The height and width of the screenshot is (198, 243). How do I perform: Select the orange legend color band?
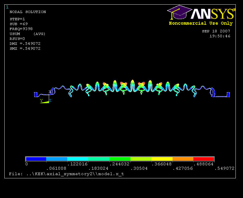183,159
